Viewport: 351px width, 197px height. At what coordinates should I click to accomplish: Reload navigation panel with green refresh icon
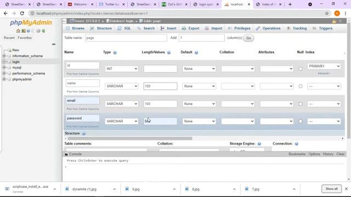(43, 31)
